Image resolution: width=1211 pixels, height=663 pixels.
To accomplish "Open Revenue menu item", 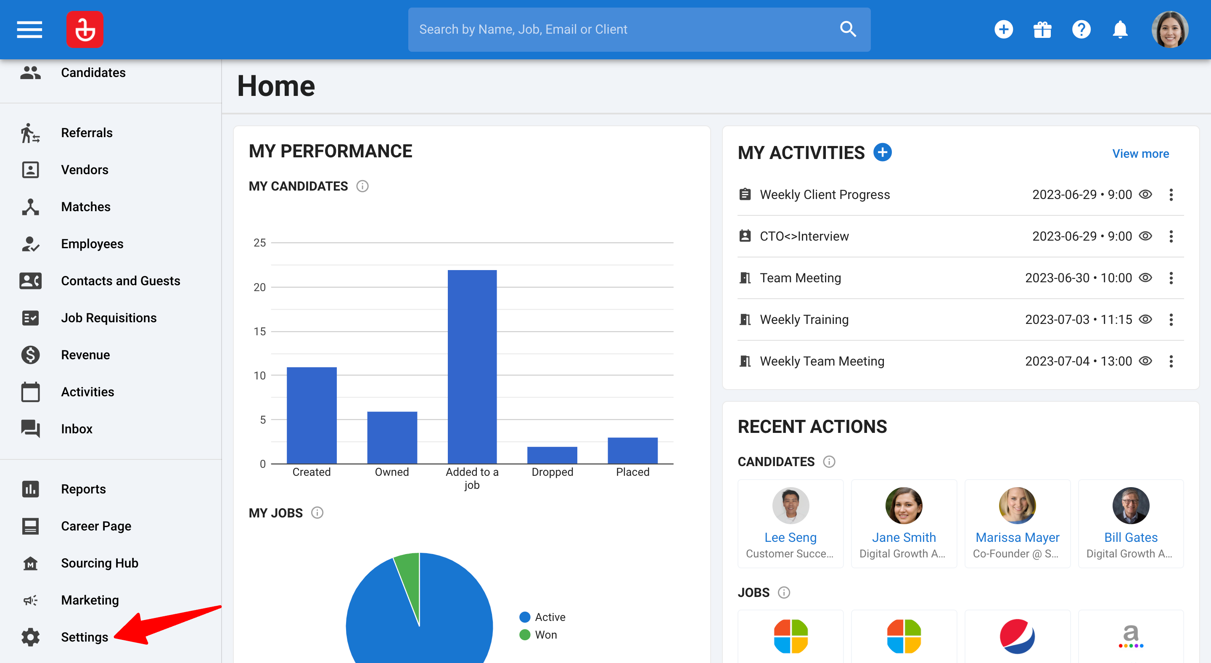I will pos(85,355).
